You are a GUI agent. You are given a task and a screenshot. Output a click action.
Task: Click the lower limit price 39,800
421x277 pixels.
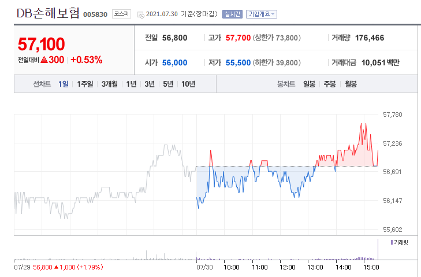pyautogui.click(x=287, y=62)
